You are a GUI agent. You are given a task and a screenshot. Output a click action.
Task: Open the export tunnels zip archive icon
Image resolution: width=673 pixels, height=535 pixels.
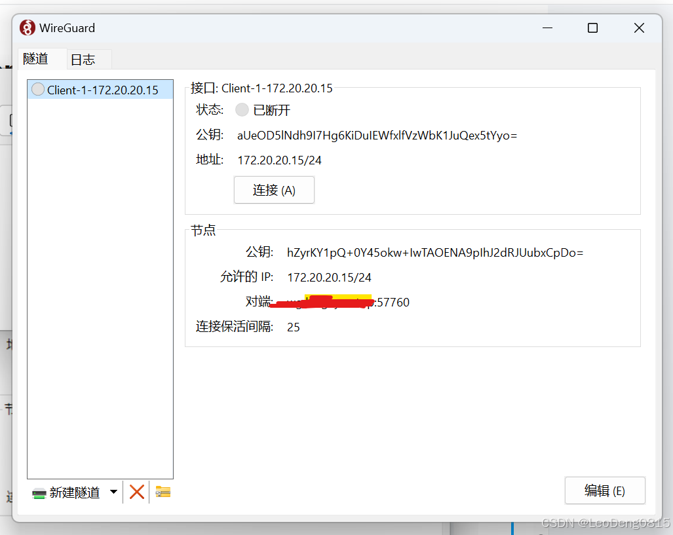(x=162, y=491)
